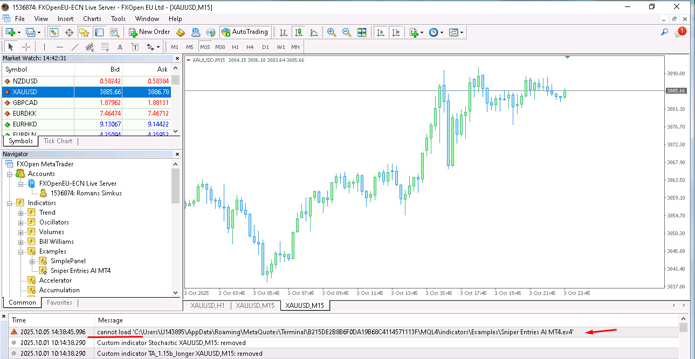
Task: Collapse the Examples indicator folder
Action: pos(22,251)
